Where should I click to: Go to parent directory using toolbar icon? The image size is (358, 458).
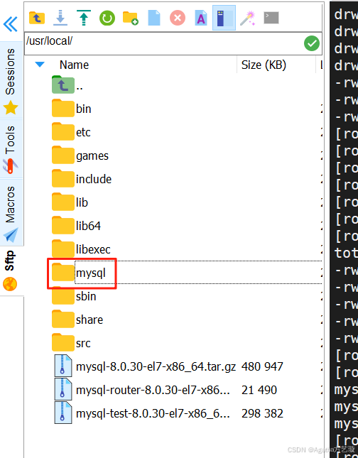click(37, 18)
